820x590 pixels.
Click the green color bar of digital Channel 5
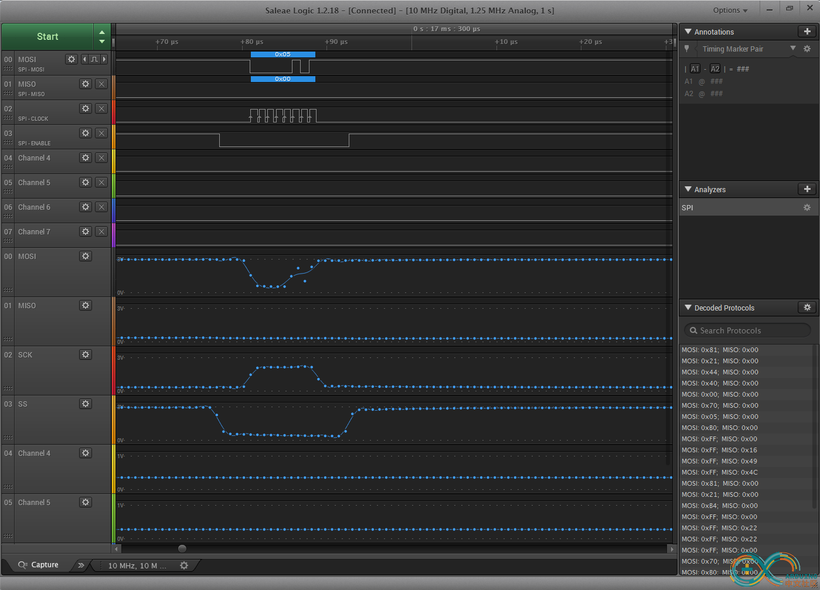click(113, 186)
